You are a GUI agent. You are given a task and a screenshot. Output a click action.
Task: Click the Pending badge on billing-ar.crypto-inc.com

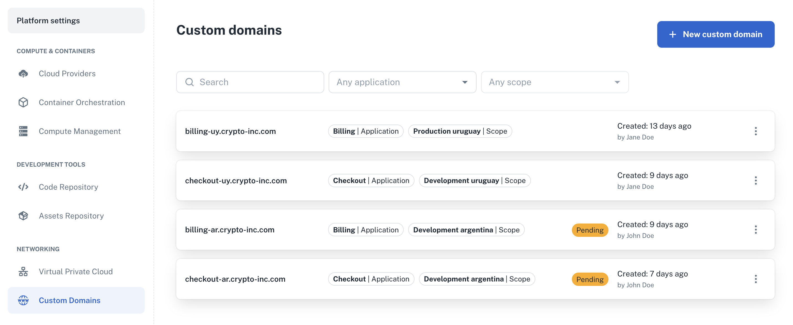pyautogui.click(x=590, y=230)
